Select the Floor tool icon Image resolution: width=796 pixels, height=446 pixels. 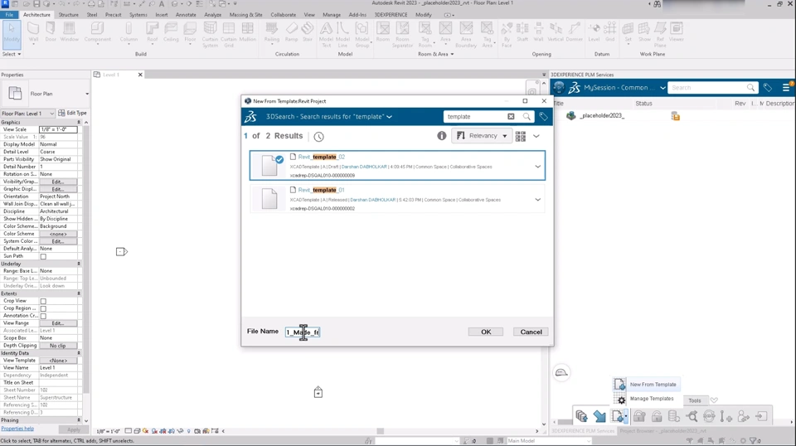click(190, 32)
